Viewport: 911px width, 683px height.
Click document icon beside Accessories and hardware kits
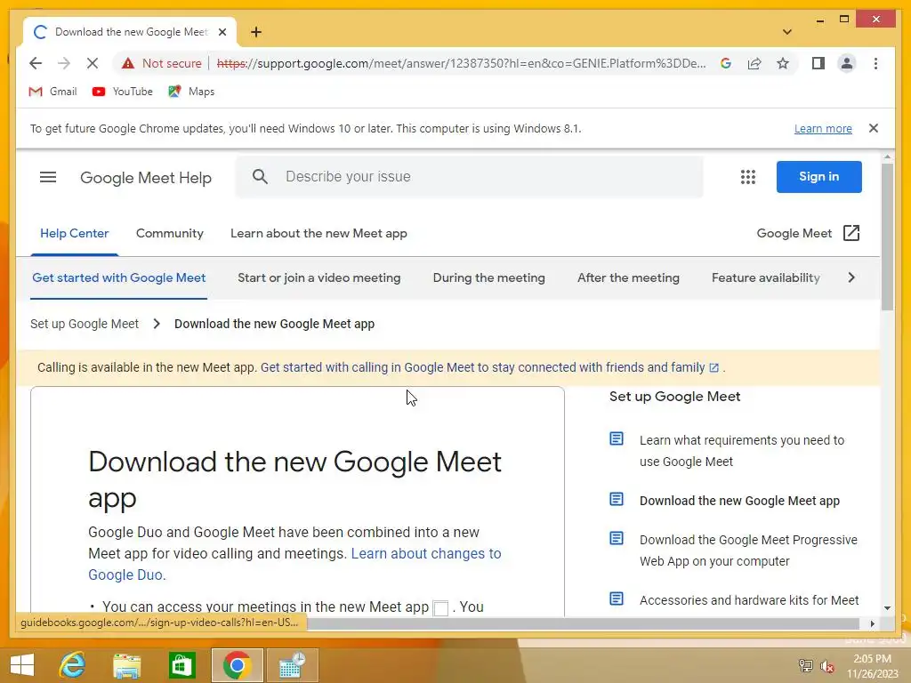coord(617,599)
